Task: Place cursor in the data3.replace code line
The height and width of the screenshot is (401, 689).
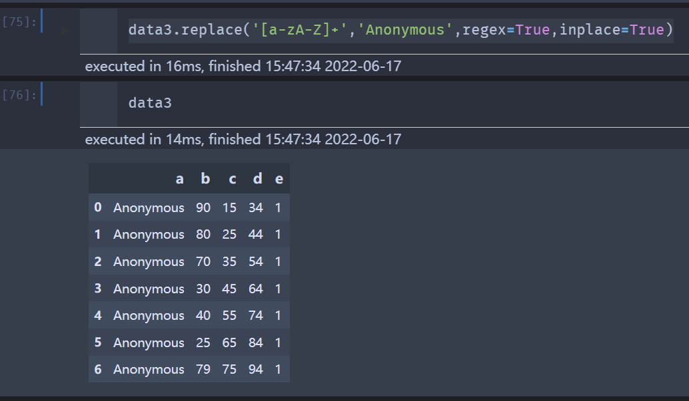Action: pos(400,30)
